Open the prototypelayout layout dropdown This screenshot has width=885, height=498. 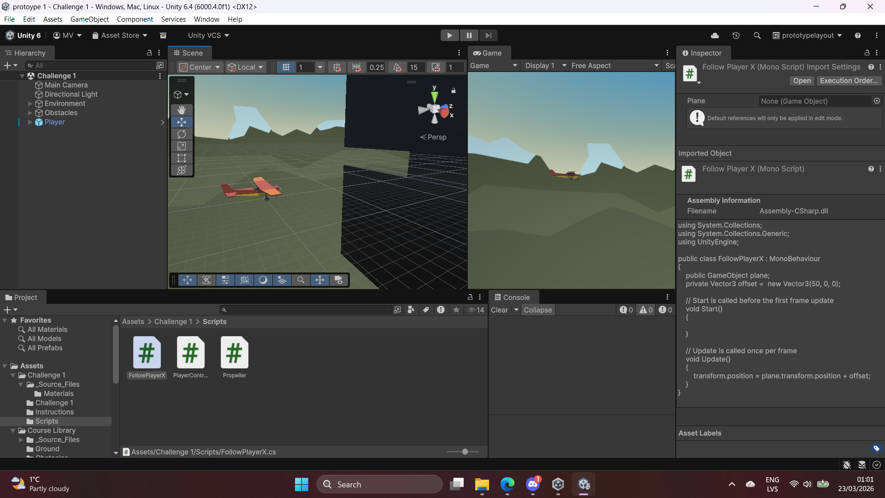point(808,36)
